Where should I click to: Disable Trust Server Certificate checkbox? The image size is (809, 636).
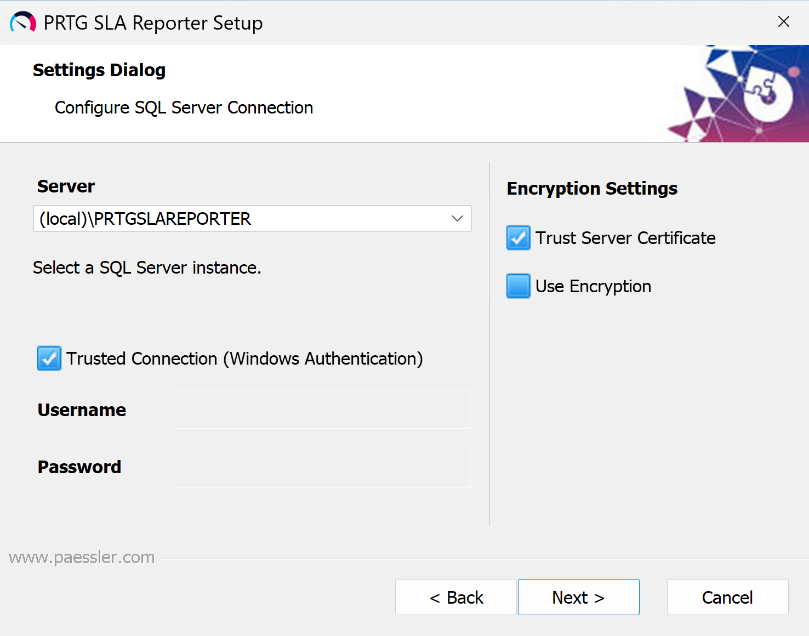pos(519,238)
